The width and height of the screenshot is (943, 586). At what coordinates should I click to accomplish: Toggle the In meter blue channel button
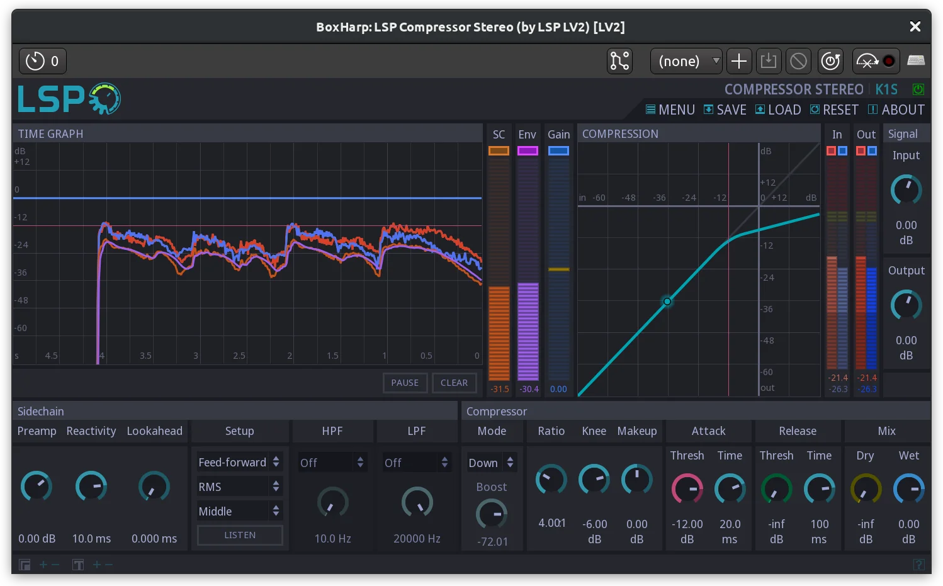(x=843, y=150)
